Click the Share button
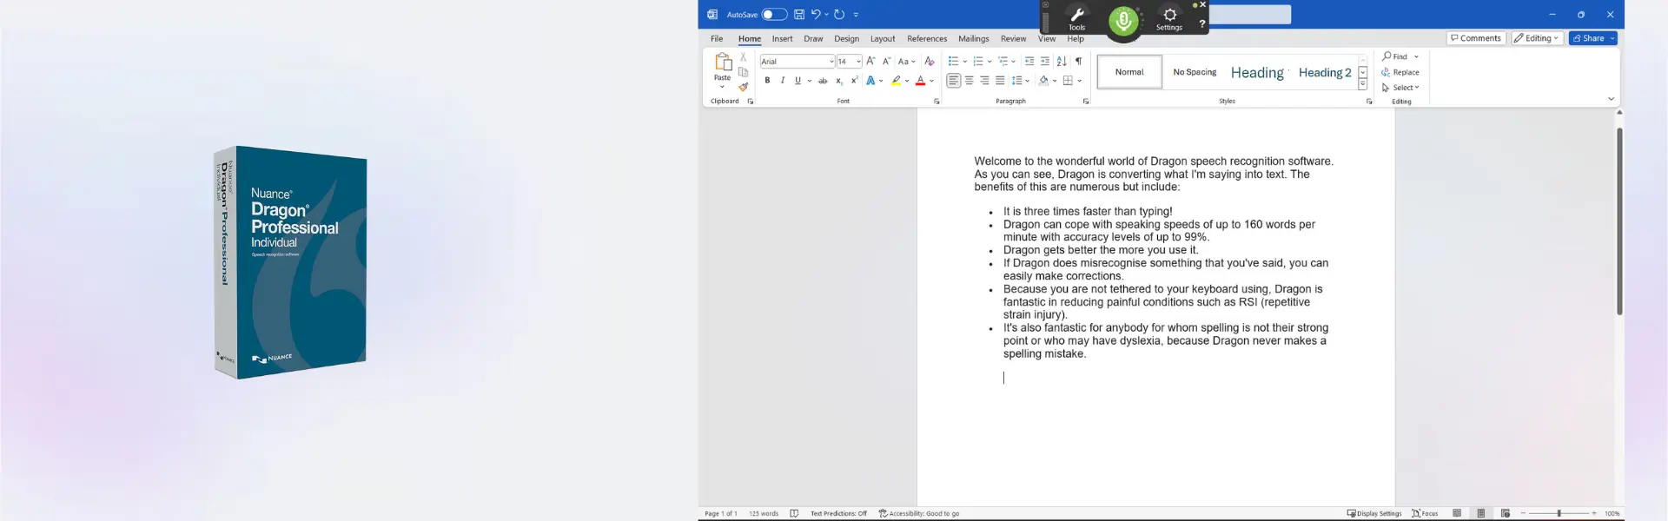 click(x=1592, y=38)
